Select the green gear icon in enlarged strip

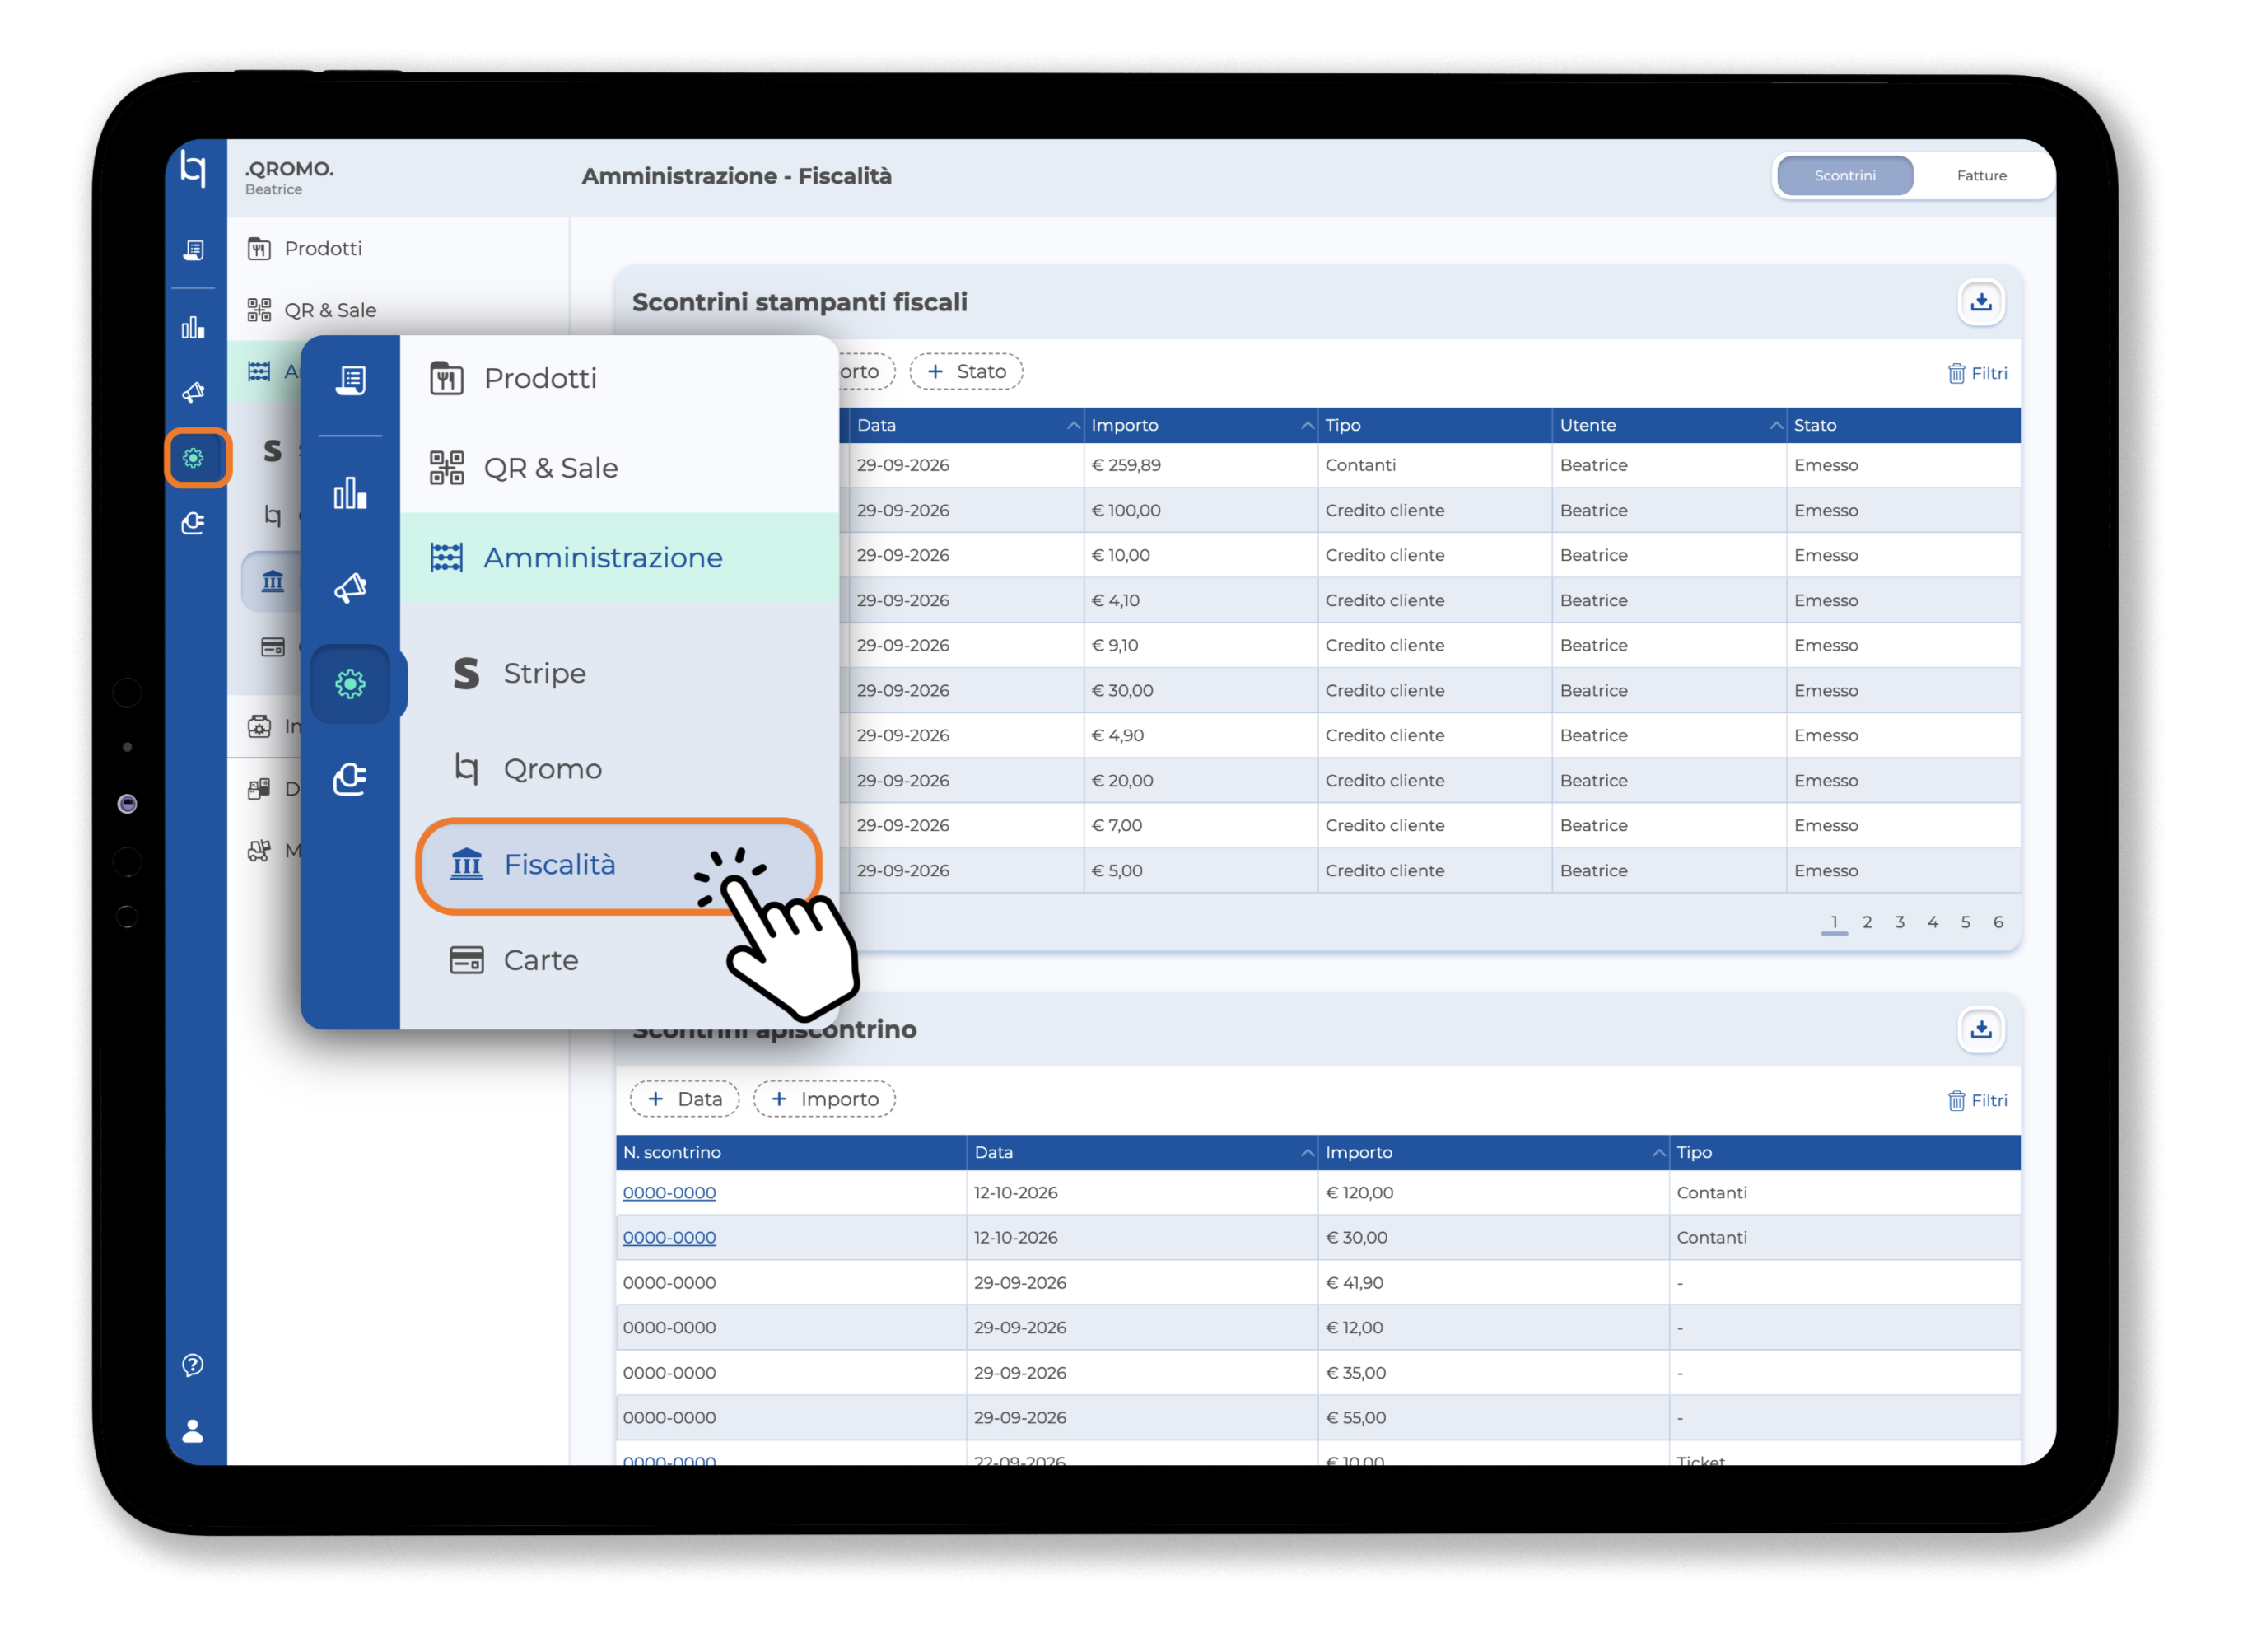coord(350,684)
